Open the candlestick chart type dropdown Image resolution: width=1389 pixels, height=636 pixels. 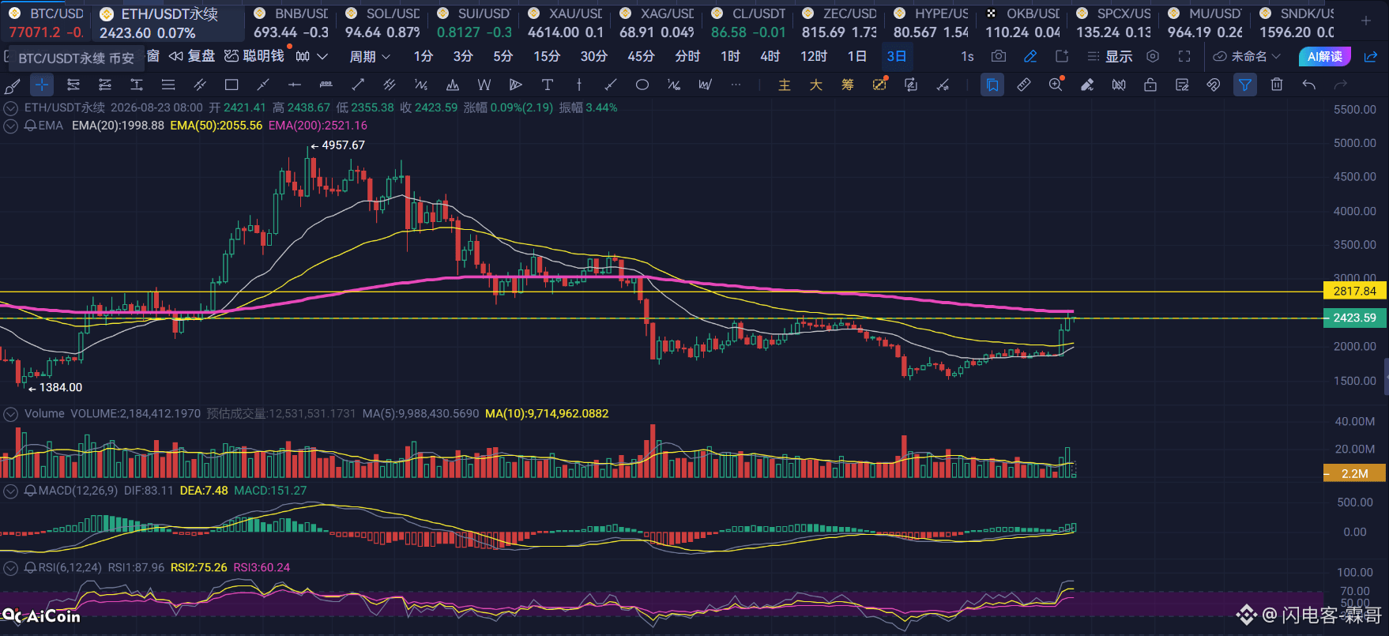pyautogui.click(x=311, y=56)
